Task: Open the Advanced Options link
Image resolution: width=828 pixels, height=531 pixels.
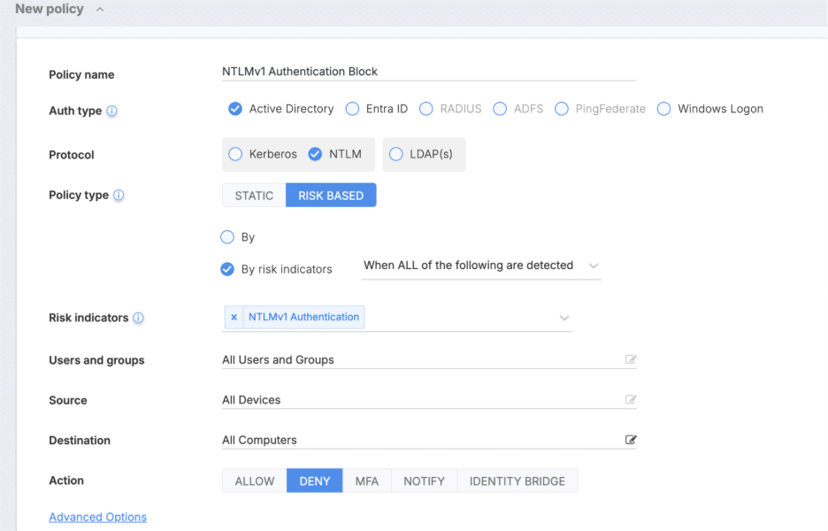Action: click(97, 518)
